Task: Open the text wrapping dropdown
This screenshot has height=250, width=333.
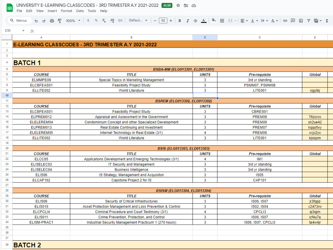Action: [x=264, y=21]
